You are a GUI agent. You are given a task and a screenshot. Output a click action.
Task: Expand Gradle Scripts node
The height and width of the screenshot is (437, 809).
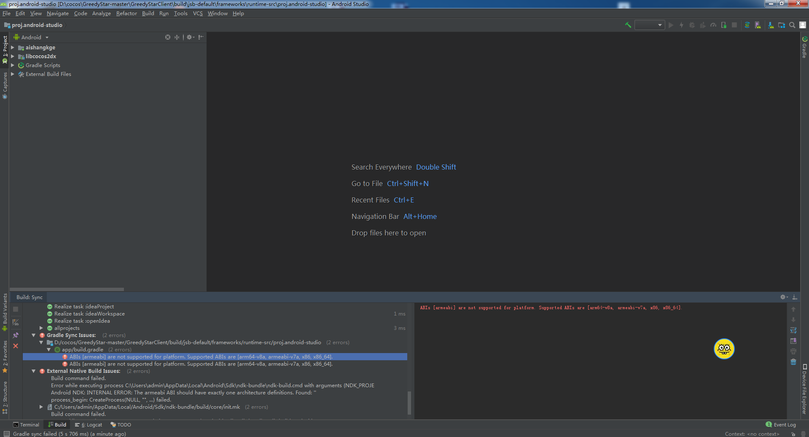tap(13, 65)
